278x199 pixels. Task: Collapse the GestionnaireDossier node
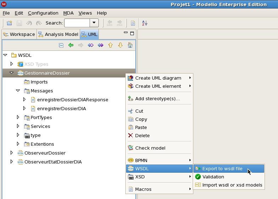point(12,73)
